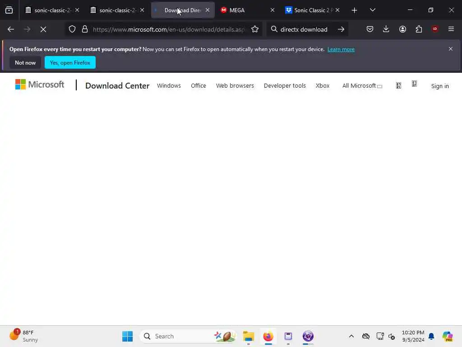
Task: Switch to first sonic-classic-2 tab
Action: tap(52, 10)
